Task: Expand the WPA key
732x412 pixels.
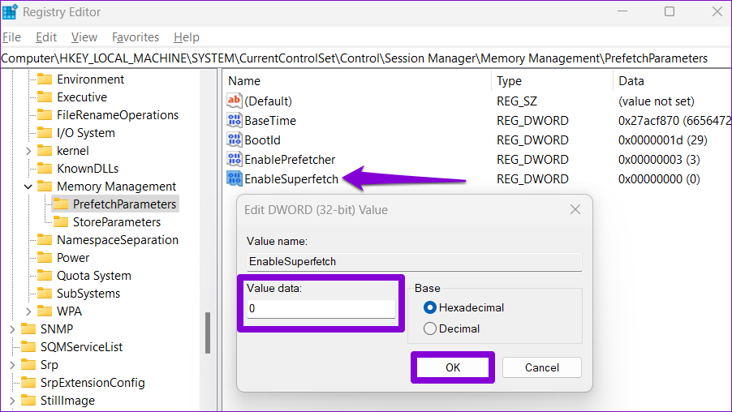Action: pos(28,311)
